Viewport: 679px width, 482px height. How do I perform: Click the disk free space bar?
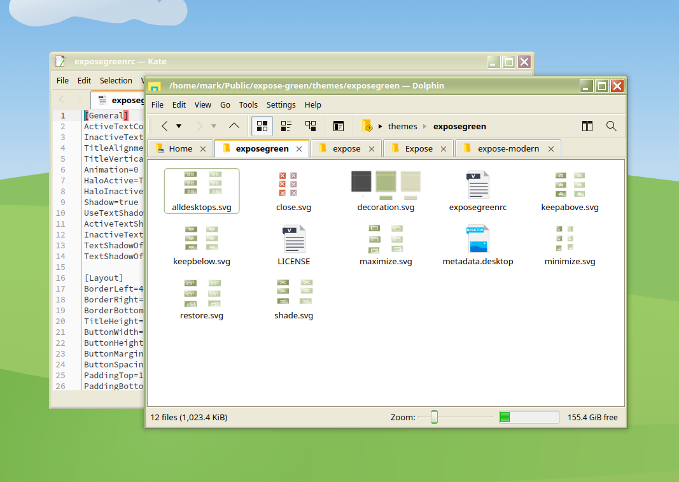tap(529, 417)
